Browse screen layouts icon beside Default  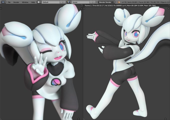pos(39,2)
